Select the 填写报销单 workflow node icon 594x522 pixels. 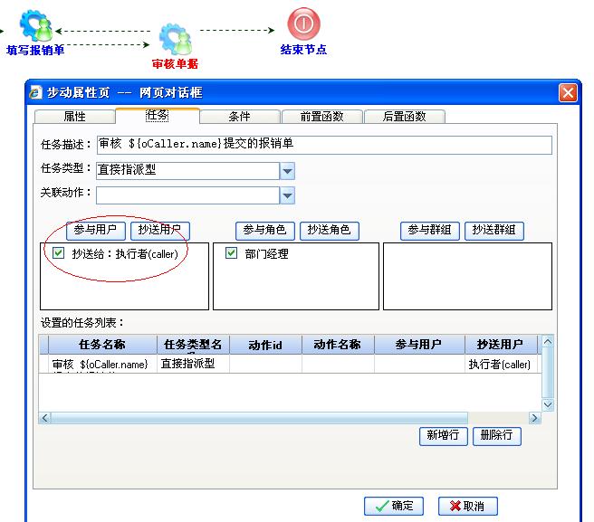[x=37, y=25]
